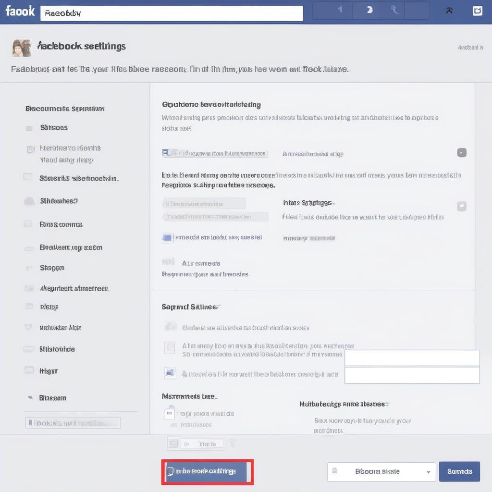Open the "Ssuerits sisefiooehdin." sidebar section
This screenshot has height=492, width=492.
click(79, 178)
